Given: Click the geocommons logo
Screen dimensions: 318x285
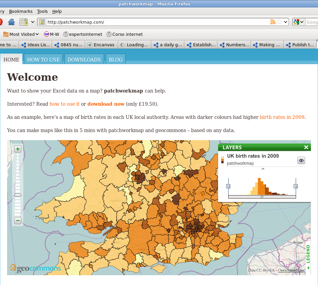Looking at the screenshot, I should coord(35,268).
